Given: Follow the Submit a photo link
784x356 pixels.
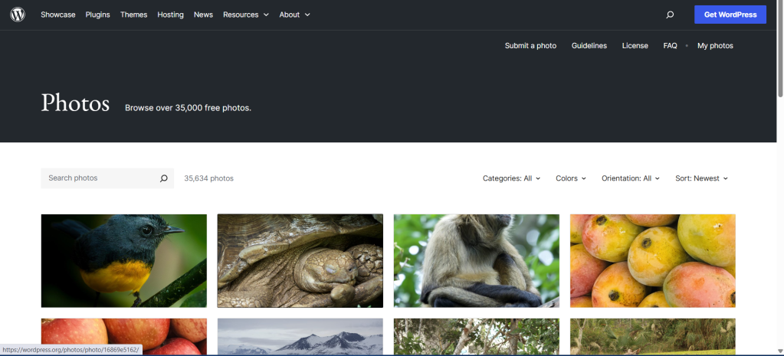Looking at the screenshot, I should coord(530,46).
